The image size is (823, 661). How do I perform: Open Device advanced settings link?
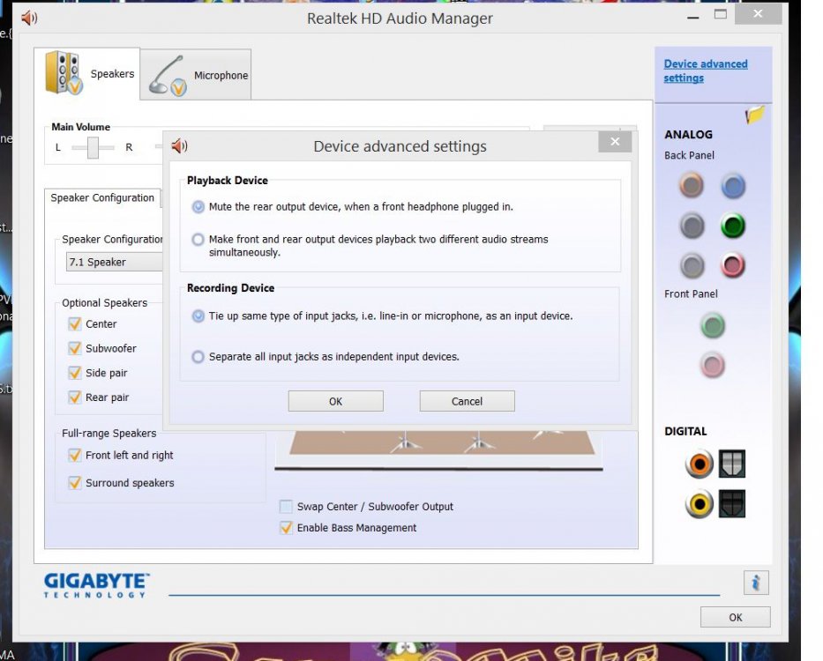tap(706, 71)
